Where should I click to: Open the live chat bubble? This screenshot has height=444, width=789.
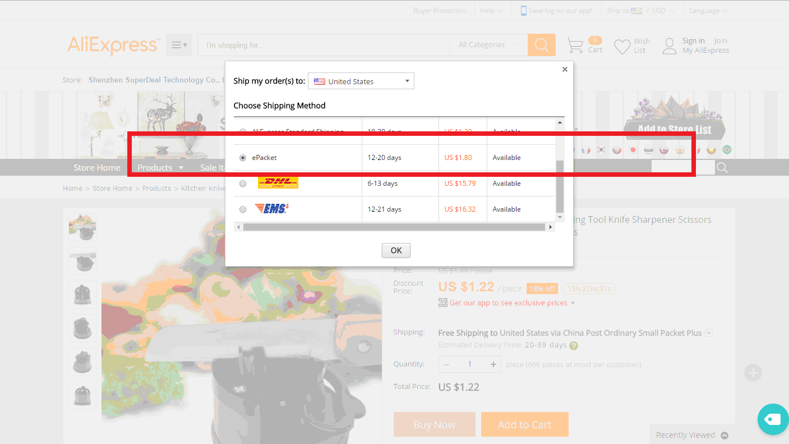click(x=773, y=419)
